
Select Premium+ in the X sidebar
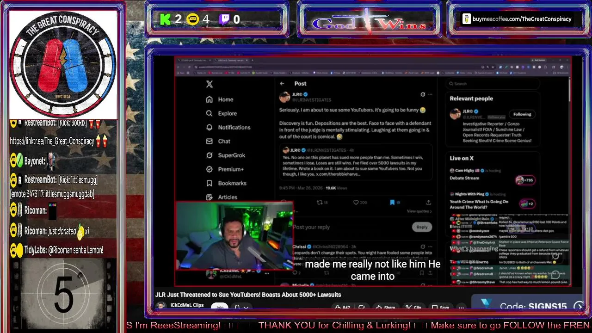pos(225,169)
